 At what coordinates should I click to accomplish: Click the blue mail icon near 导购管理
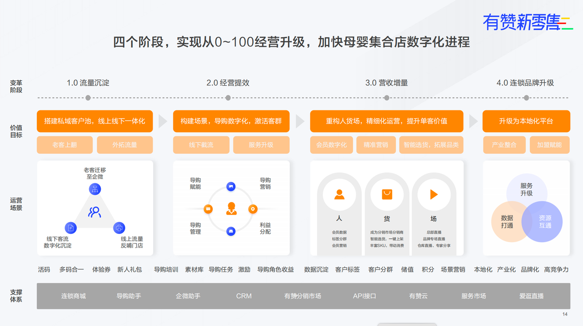231,231
